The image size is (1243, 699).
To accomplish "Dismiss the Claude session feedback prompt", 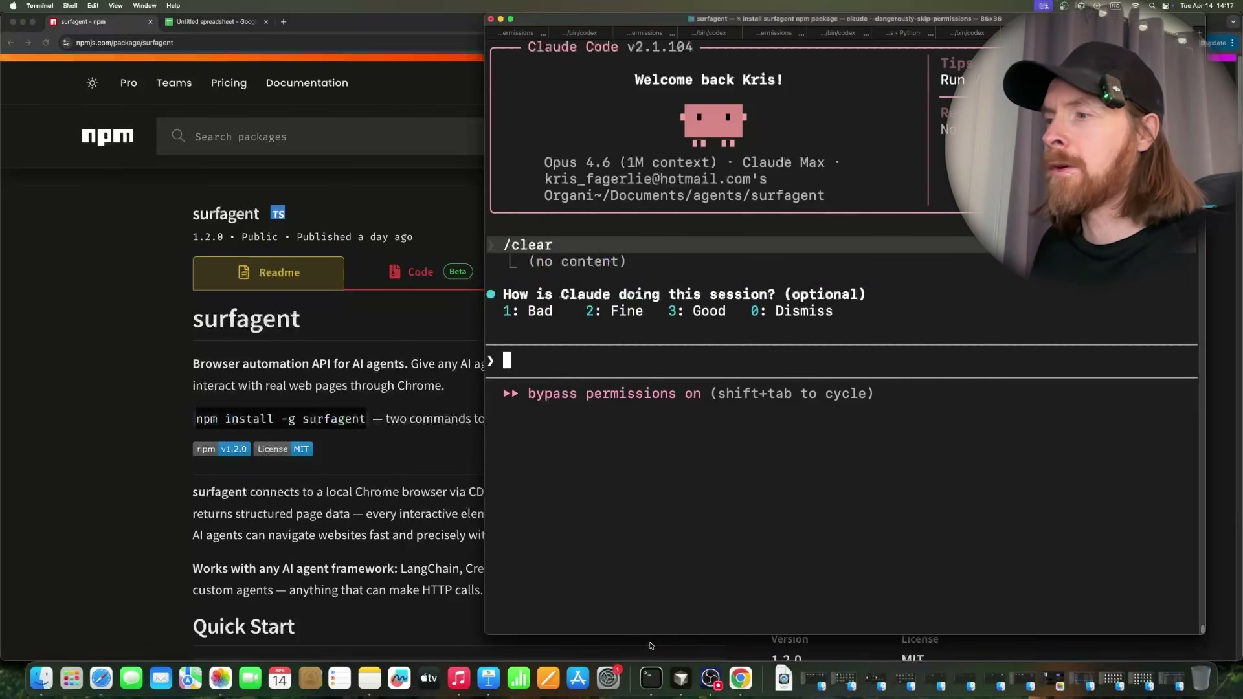I will [x=791, y=311].
